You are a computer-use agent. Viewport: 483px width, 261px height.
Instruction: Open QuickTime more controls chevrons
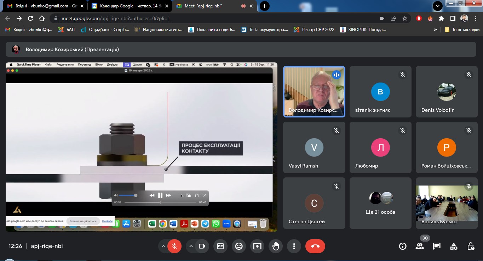205,195
